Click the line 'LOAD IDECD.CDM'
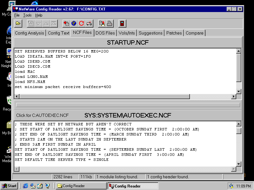Viewport: 254px width, 190px height. click(x=32, y=66)
